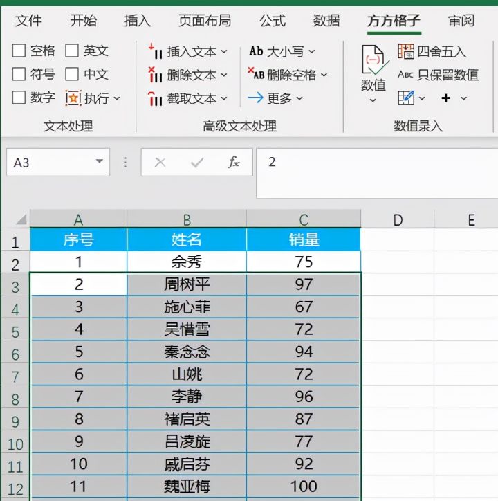The width and height of the screenshot is (498, 501).
Task: Switch to the 审阅 tab
Action: (x=461, y=21)
